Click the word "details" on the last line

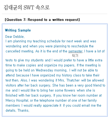coord(11,111)
